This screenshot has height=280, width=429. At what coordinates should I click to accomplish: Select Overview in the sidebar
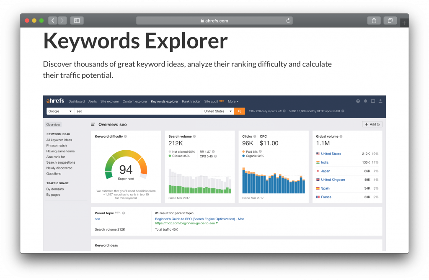click(53, 124)
